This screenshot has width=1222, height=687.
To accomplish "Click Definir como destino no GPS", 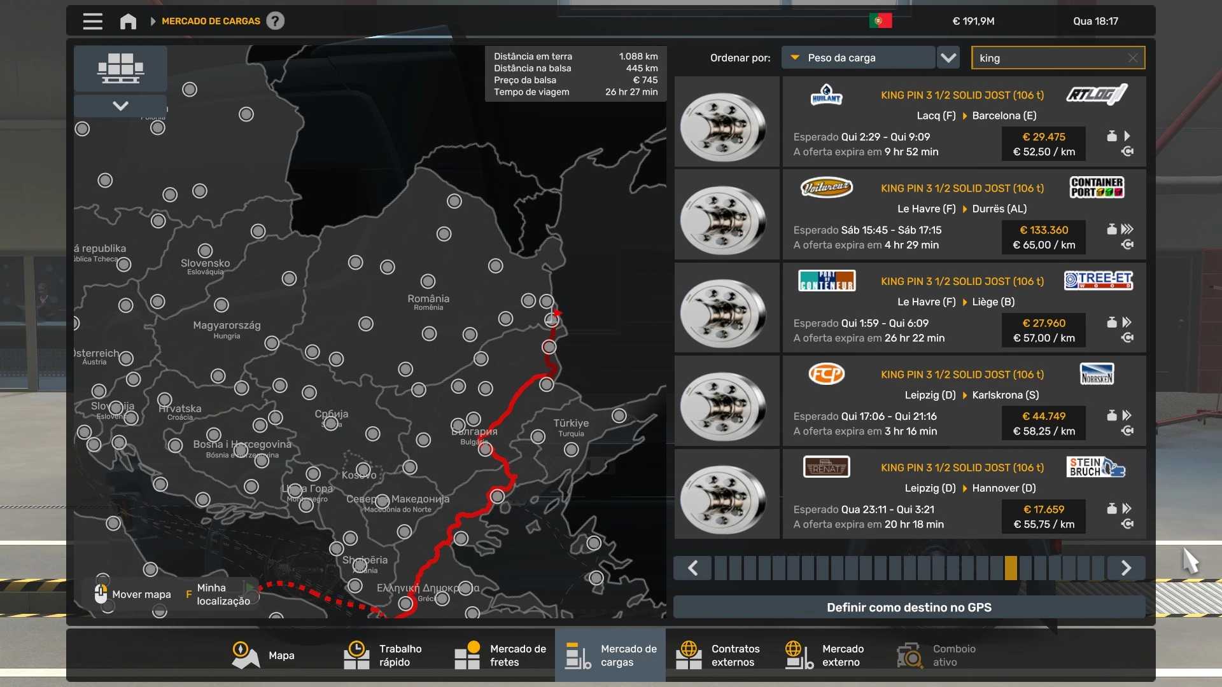I will coord(909,607).
